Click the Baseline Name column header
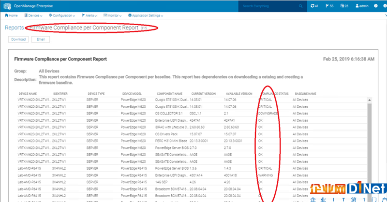The width and height of the screenshot is (387, 202). 305,94
